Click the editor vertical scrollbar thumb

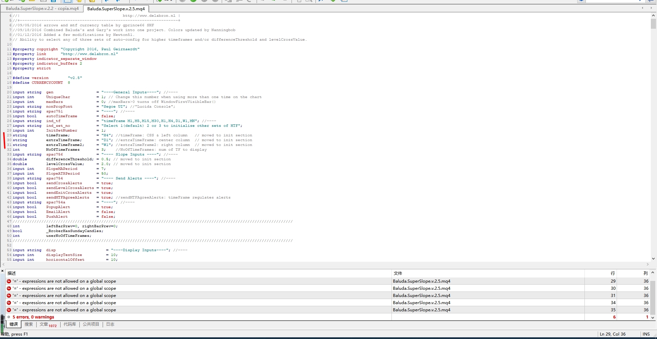(653, 24)
